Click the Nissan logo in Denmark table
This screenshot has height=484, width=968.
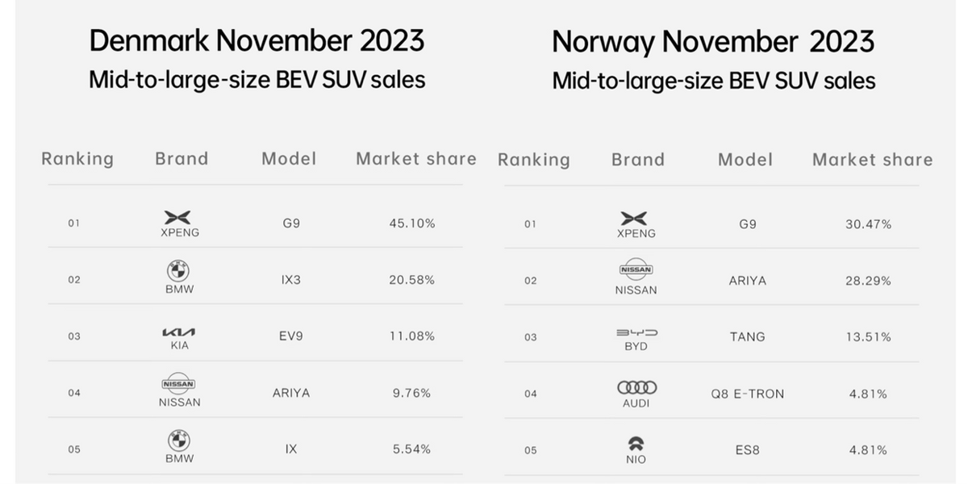[x=178, y=384]
